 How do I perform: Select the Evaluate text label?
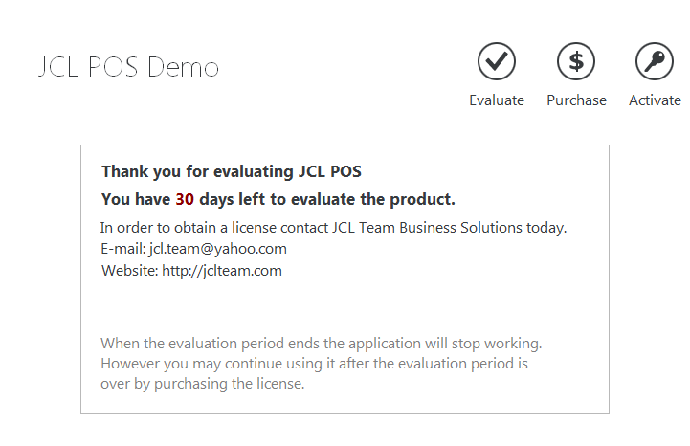pyautogui.click(x=497, y=100)
